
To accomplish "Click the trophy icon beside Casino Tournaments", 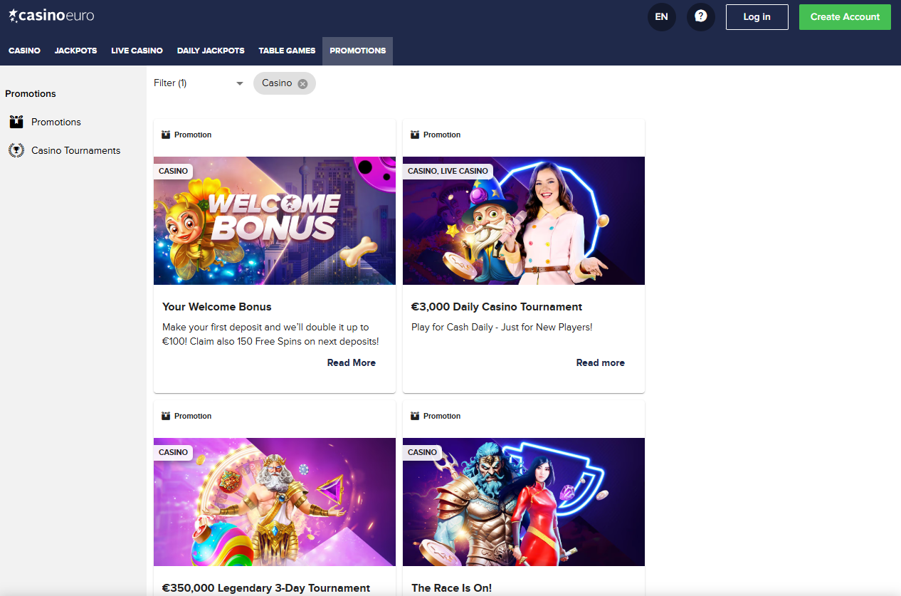I will [16, 150].
